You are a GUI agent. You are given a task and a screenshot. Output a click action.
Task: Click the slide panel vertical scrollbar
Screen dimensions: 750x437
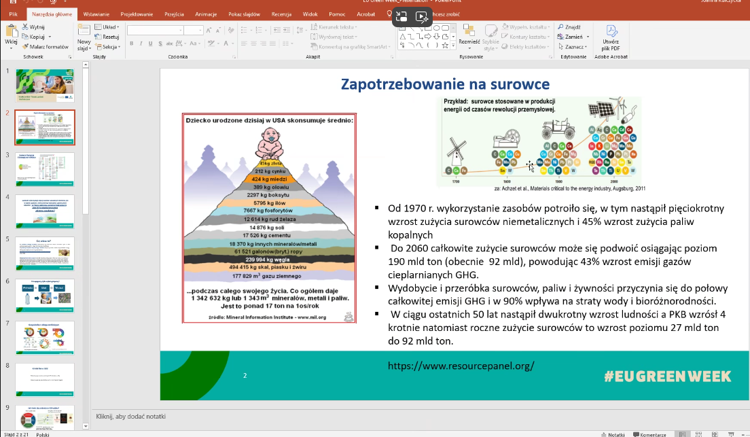(86, 245)
